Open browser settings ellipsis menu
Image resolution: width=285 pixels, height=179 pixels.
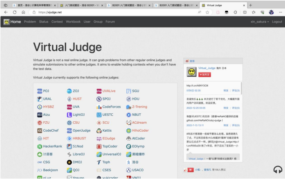(280, 12)
